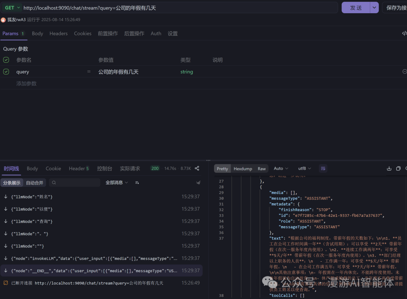The image size is (407, 299).
Task: Click the download arrow on the llmNode 姓名 message
Action: coord(6,196)
